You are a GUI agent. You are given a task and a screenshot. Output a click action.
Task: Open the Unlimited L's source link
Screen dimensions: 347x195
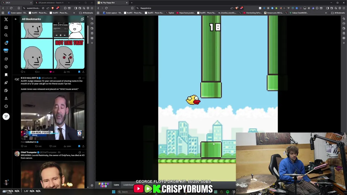pos(31,142)
